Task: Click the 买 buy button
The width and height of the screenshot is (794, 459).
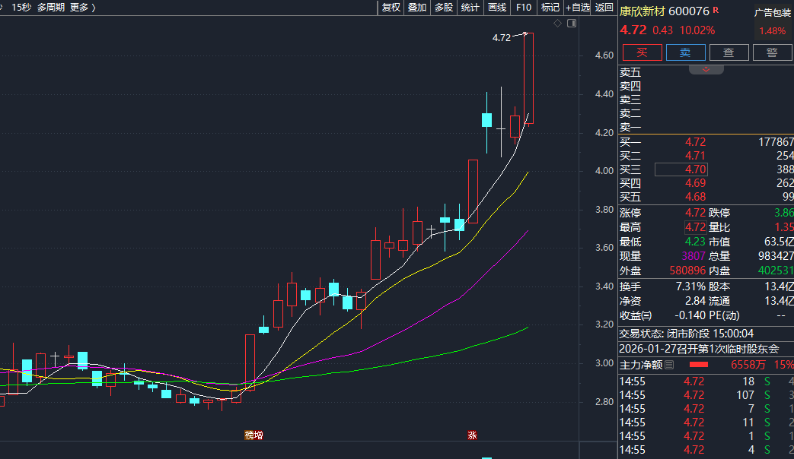Action: 642,52
